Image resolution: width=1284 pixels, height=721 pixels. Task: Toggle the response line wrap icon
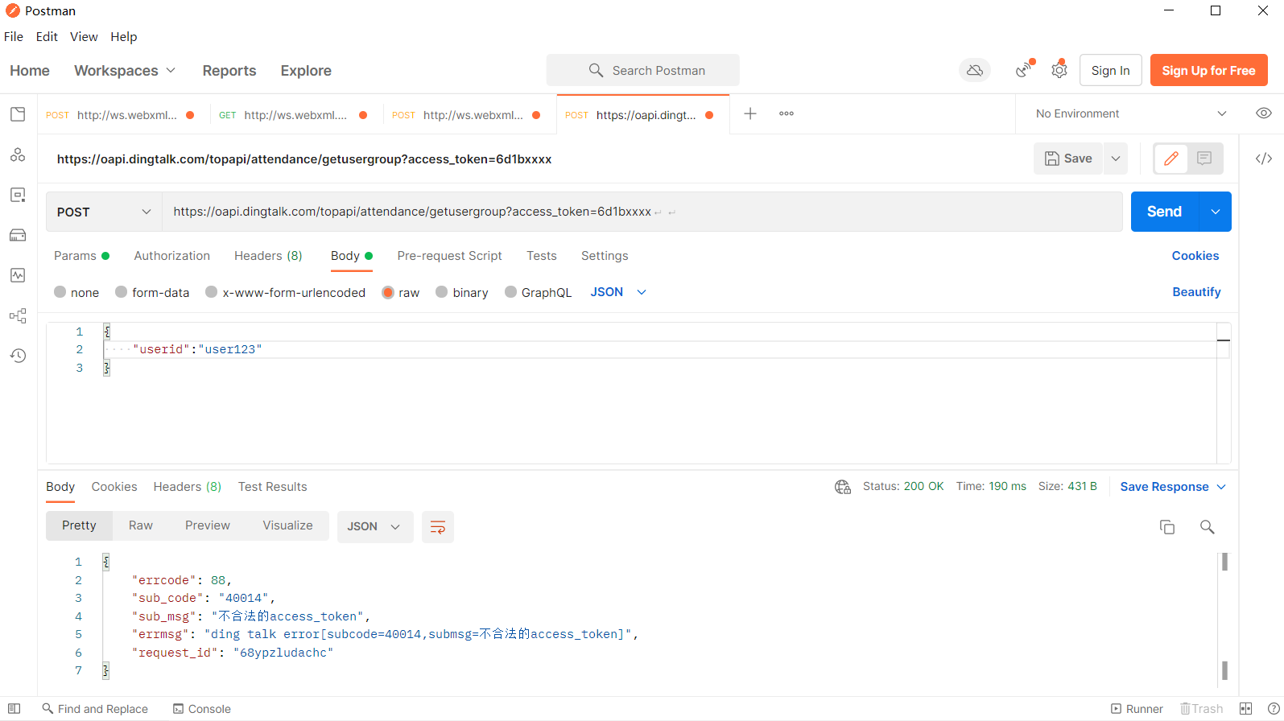[438, 527]
